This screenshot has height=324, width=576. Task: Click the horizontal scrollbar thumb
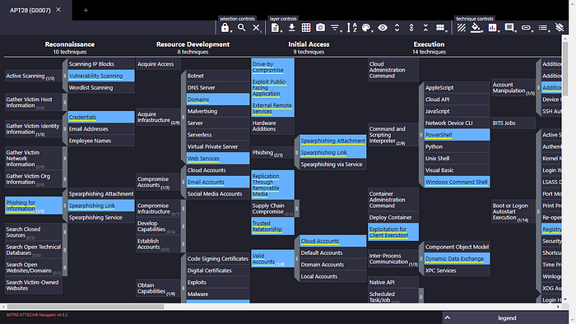coord(86,307)
